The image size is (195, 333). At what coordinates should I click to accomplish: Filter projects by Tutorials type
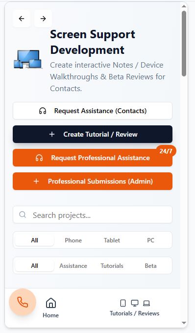pyautogui.click(x=112, y=266)
